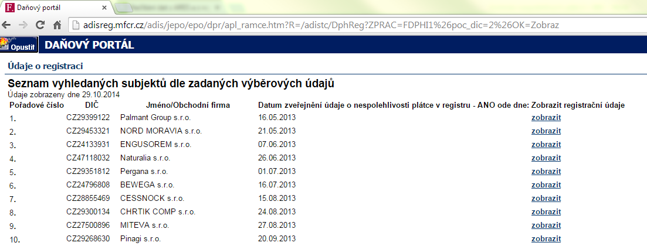Image resolution: width=647 pixels, height=246 pixels.
Task: Click the company name CHRTIK COMP s.r.o.
Action: pyautogui.click(x=158, y=212)
